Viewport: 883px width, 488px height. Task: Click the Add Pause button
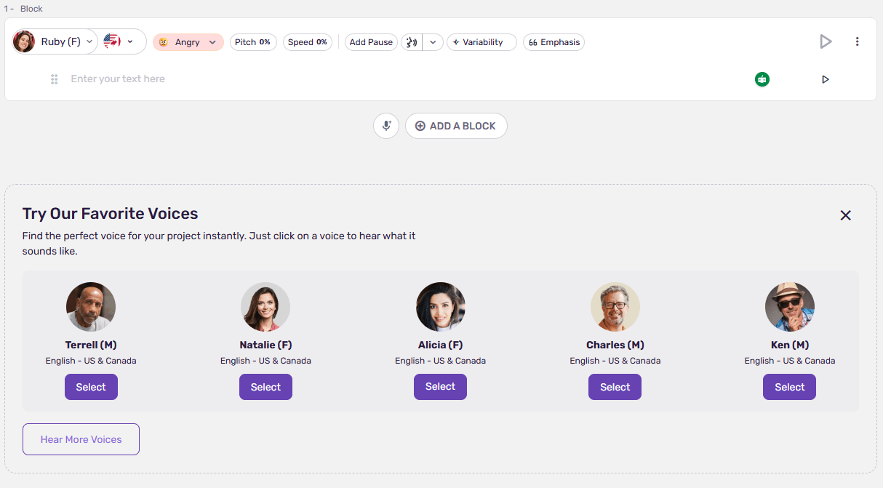[371, 42]
